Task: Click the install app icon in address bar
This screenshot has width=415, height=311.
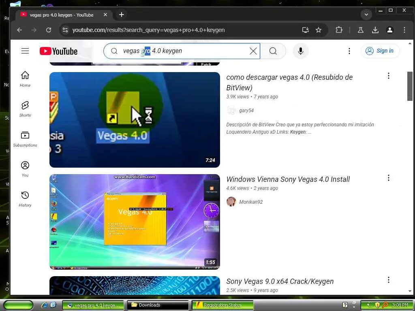Action: [306, 30]
